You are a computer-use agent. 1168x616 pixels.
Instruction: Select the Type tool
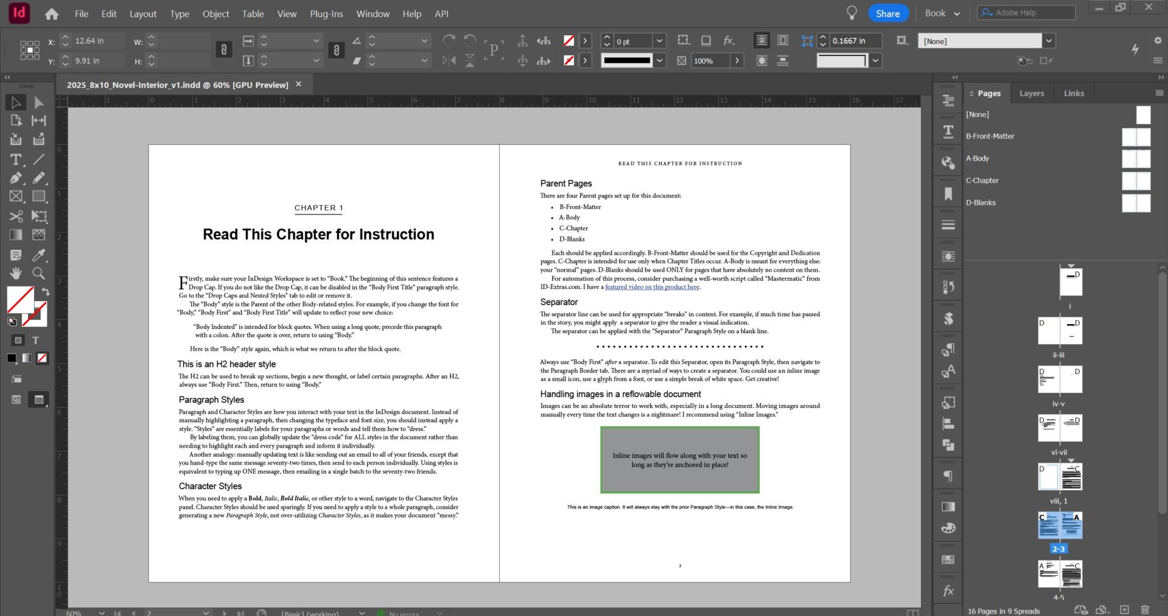coord(16,159)
